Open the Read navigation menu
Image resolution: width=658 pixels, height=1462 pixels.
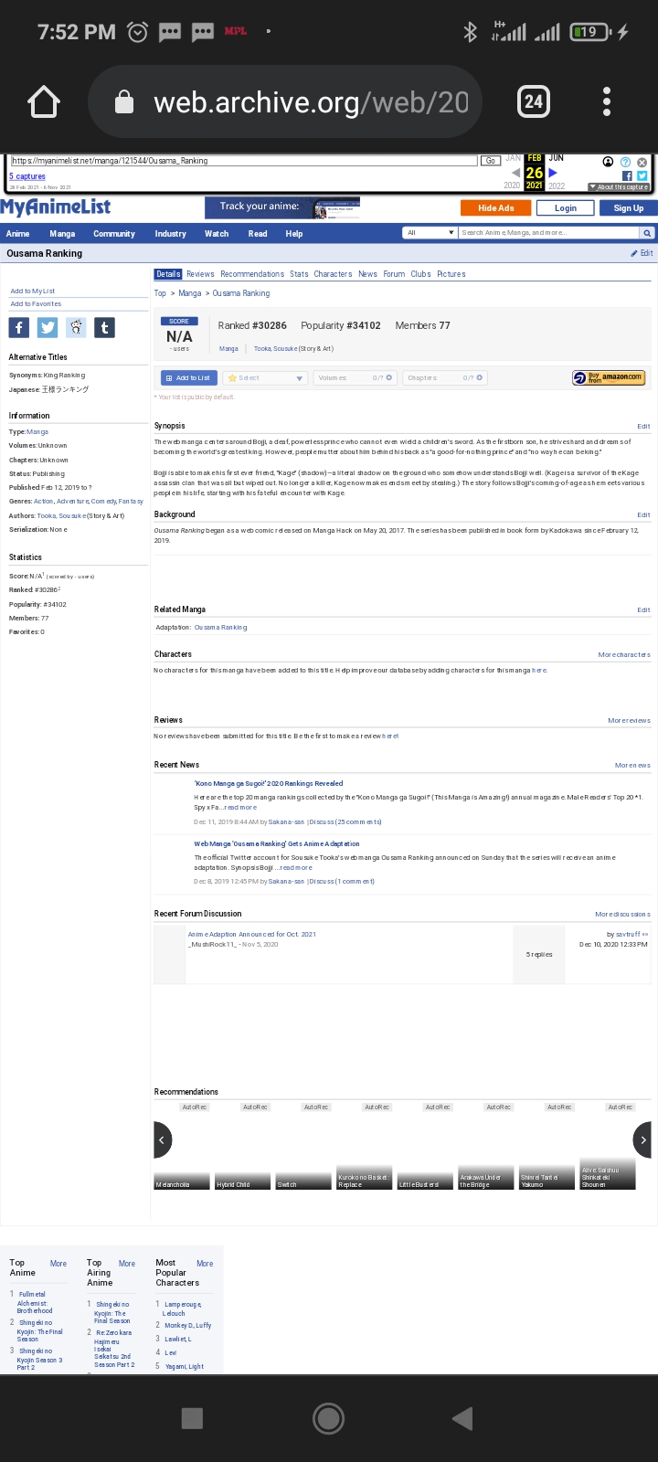point(258,234)
